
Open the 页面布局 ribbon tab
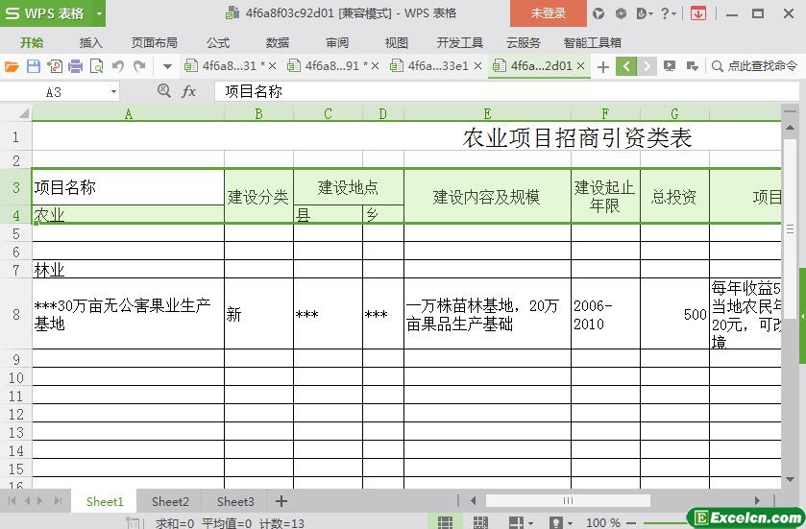tap(155, 42)
